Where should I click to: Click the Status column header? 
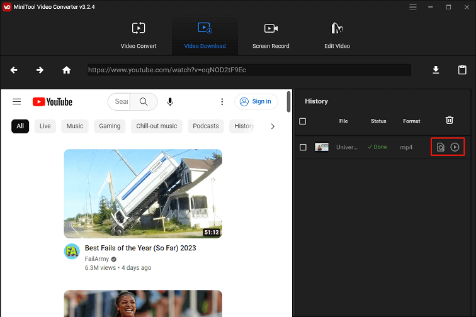pos(378,121)
